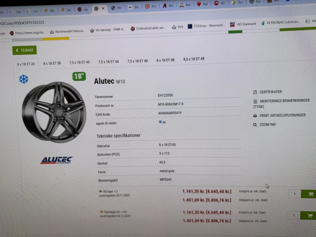Open the FTZshop bookmark

[206, 26]
